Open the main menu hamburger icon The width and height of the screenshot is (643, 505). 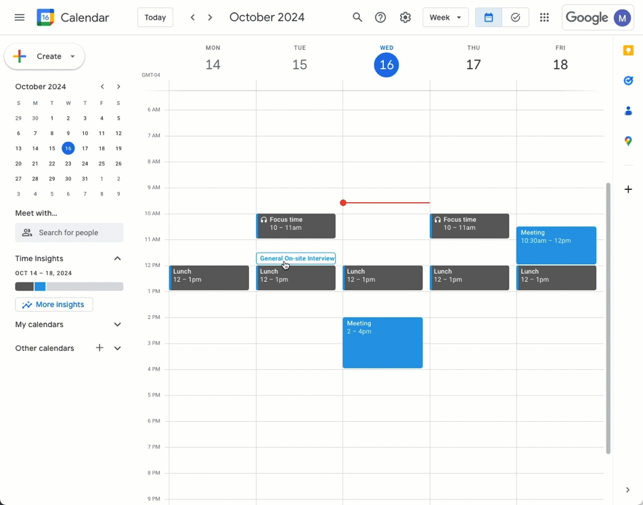[20, 18]
